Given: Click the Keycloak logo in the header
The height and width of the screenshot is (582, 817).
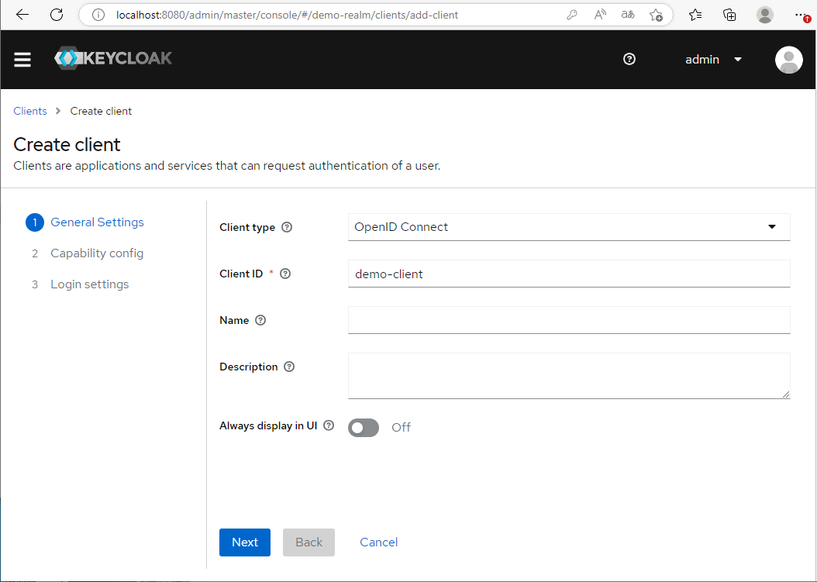Looking at the screenshot, I should coord(112,58).
